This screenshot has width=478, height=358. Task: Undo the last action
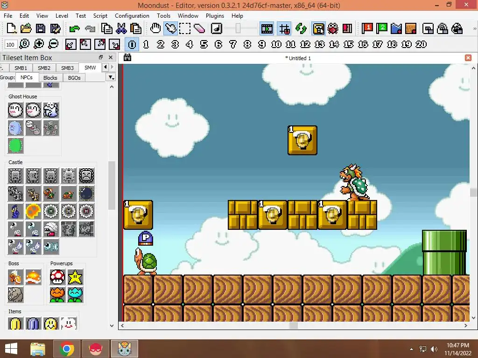[74, 28]
